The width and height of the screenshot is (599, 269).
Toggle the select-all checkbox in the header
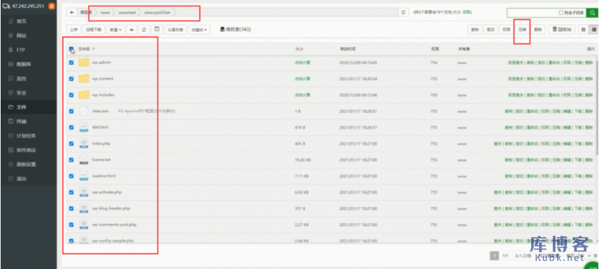point(71,49)
